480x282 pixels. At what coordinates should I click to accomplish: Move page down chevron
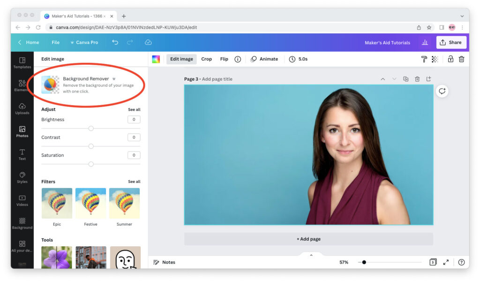pyautogui.click(x=394, y=79)
